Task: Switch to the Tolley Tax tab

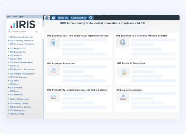Action: tap(63, 18)
